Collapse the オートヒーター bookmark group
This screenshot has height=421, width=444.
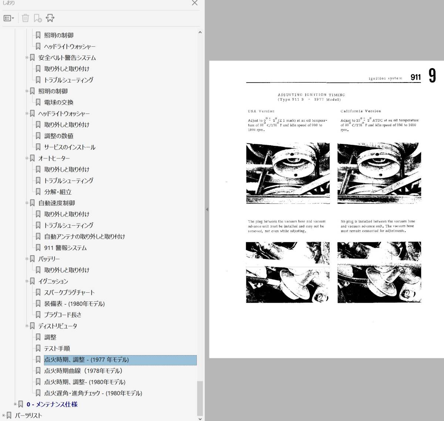click(27, 158)
